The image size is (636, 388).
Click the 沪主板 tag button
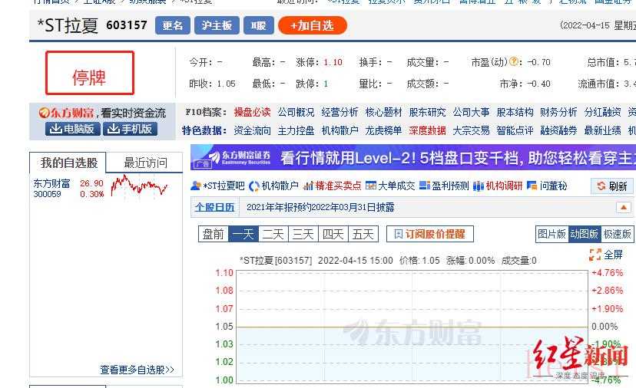[217, 25]
